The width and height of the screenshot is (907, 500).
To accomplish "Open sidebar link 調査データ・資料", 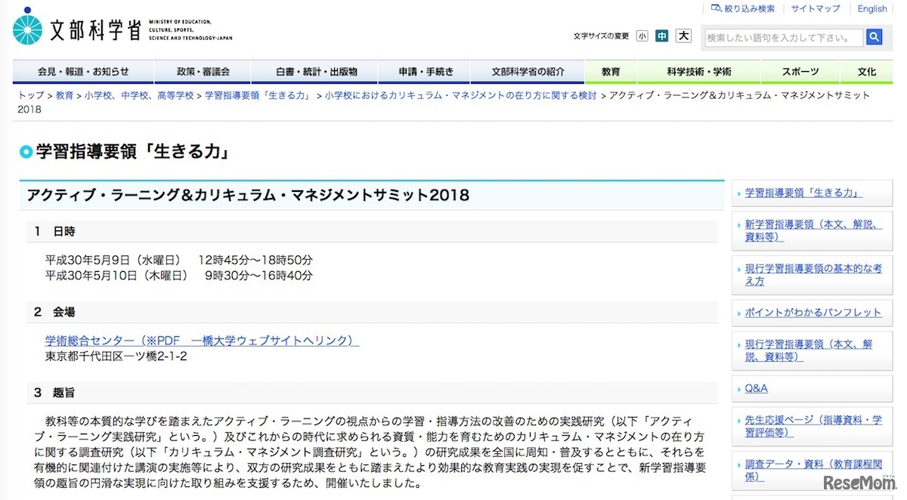I will click(x=812, y=471).
